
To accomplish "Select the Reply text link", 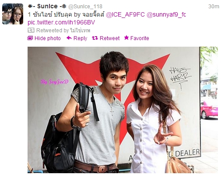I will (80, 38).
